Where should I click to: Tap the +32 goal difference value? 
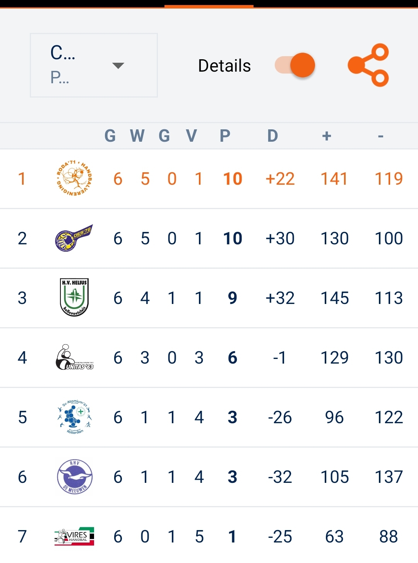pyautogui.click(x=280, y=298)
